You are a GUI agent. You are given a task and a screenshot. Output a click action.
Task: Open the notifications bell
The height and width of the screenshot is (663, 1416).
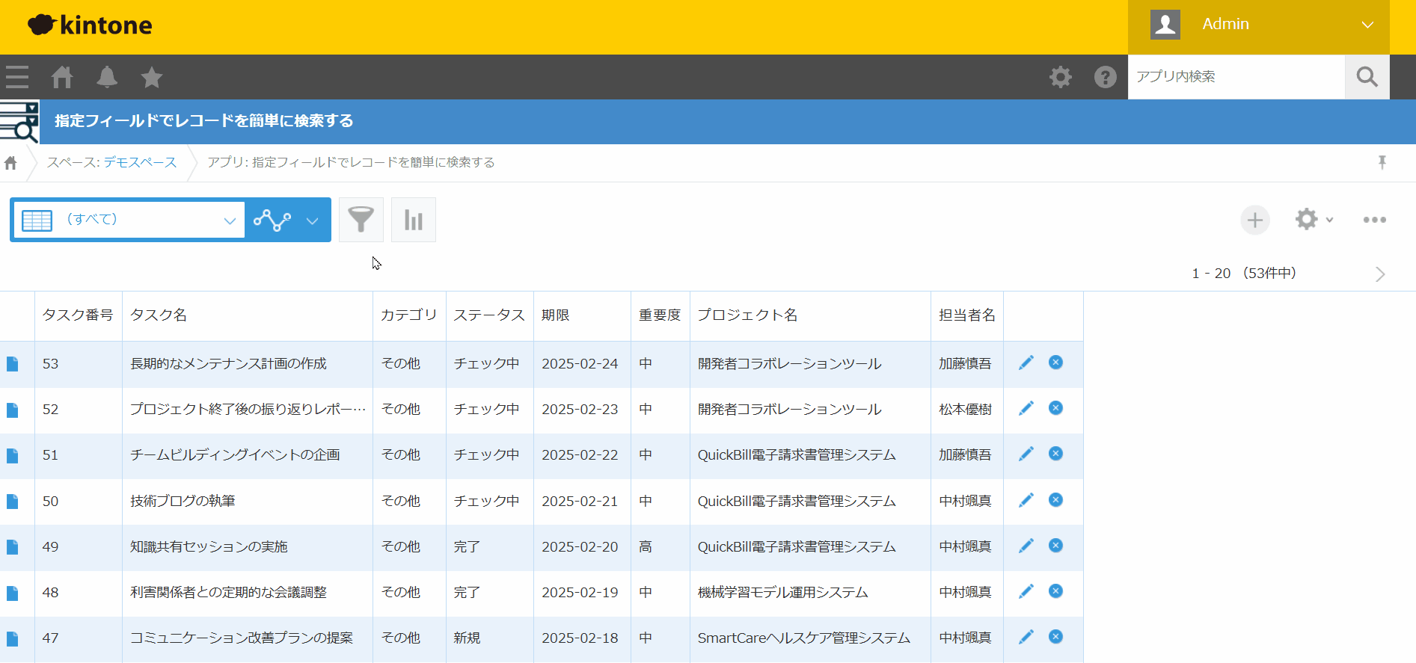click(x=107, y=77)
